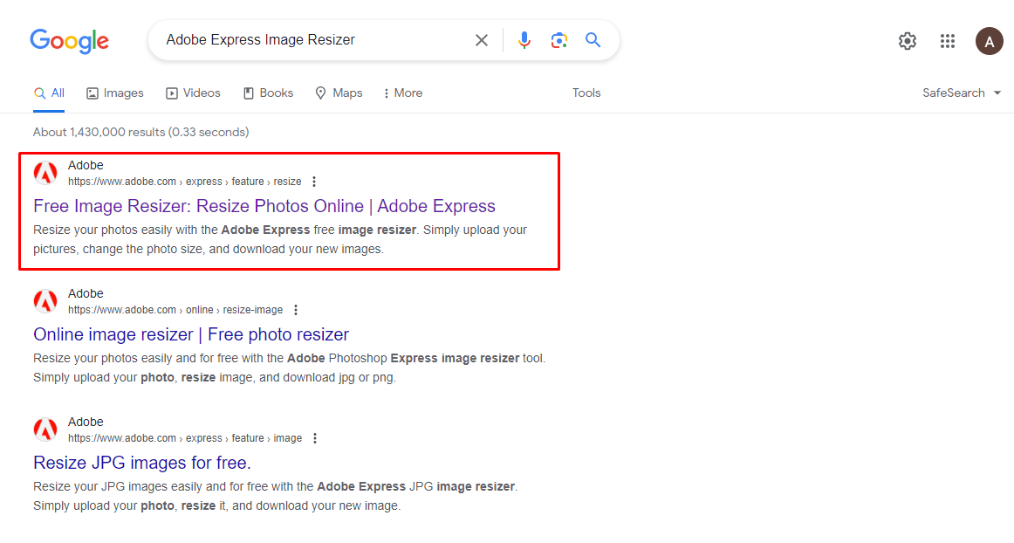Open three-dot menu on second result
1014x543 pixels.
point(296,309)
